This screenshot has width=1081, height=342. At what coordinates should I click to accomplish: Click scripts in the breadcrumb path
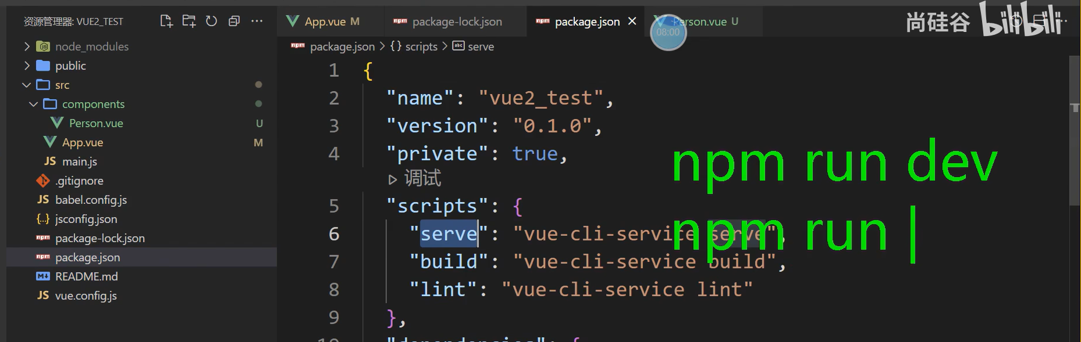(421, 46)
